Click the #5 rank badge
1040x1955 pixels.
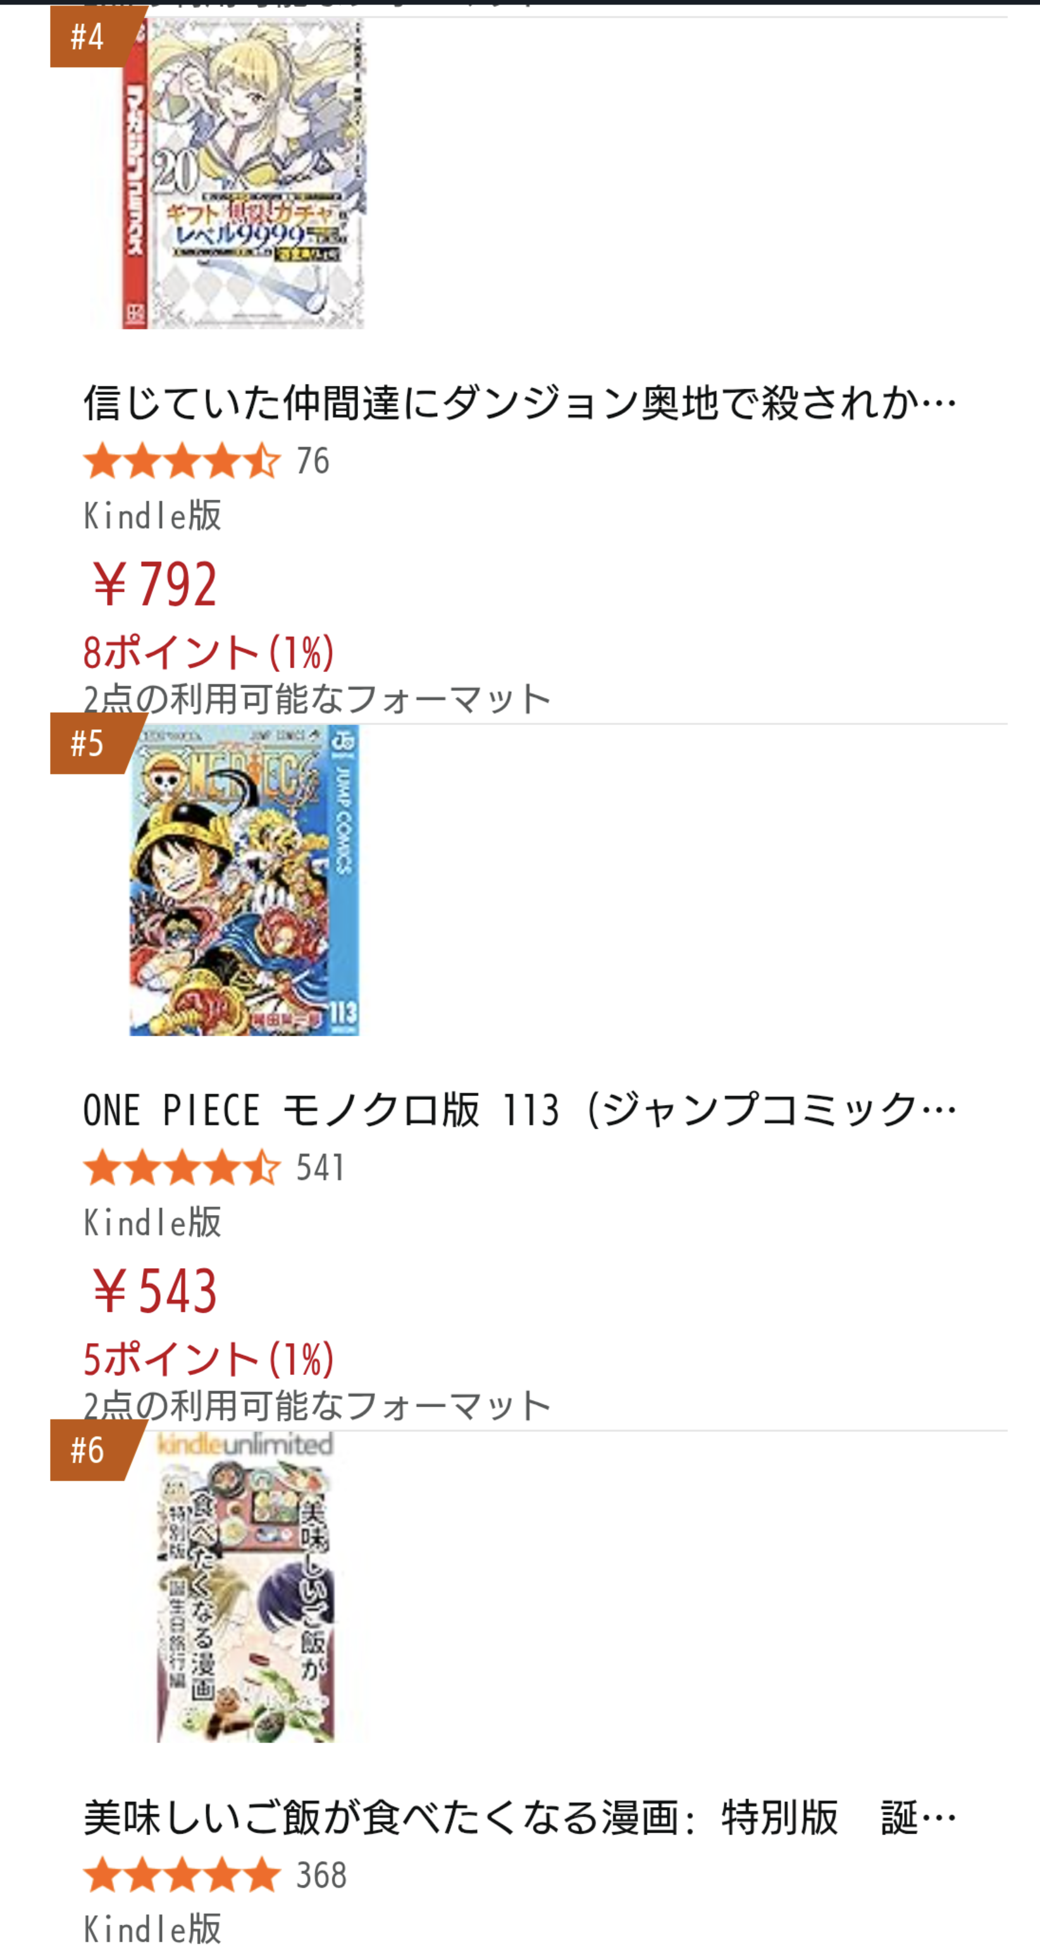click(x=88, y=743)
